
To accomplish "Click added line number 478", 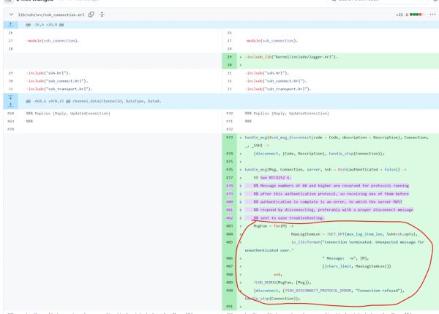I will pyautogui.click(x=229, y=186).
